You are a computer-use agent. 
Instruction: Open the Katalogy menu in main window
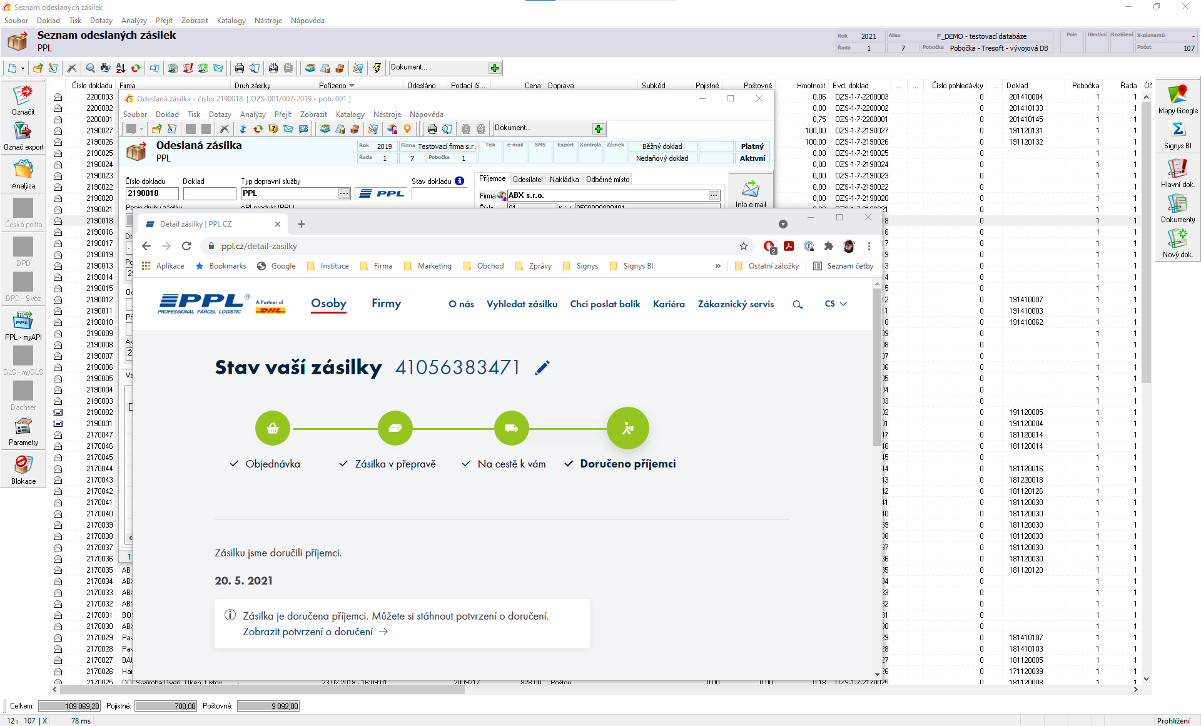[231, 21]
